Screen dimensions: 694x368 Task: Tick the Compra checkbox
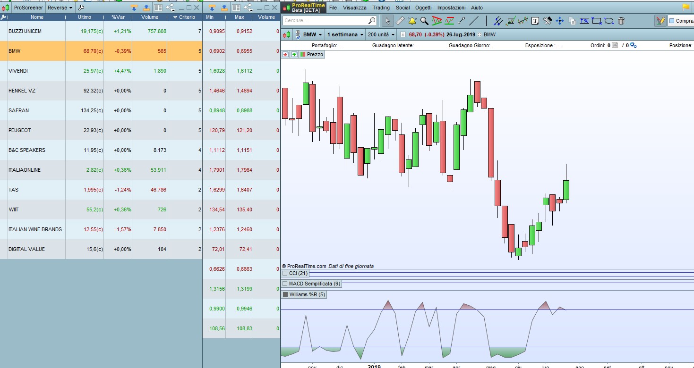[x=672, y=21]
